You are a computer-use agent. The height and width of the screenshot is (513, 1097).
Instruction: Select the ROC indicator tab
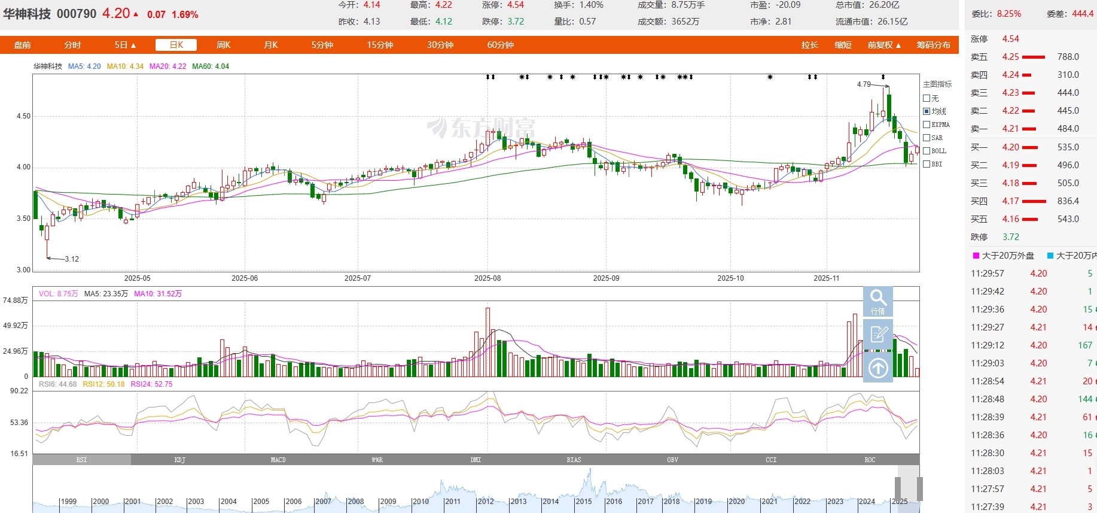coord(870,460)
